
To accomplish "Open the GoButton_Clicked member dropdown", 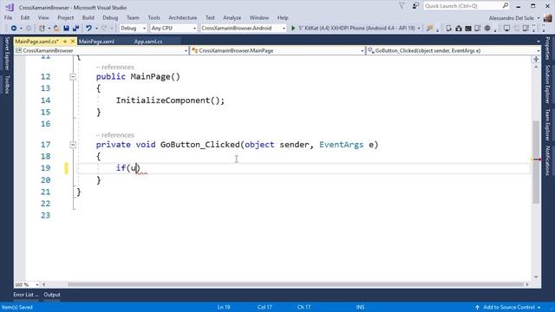I will click(454, 50).
